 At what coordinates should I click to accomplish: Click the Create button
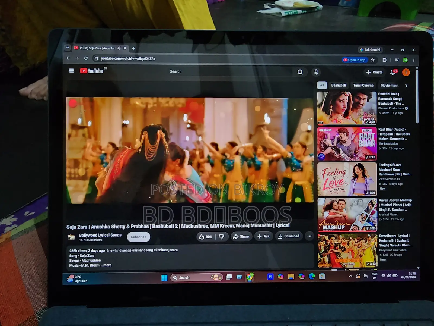374,72
